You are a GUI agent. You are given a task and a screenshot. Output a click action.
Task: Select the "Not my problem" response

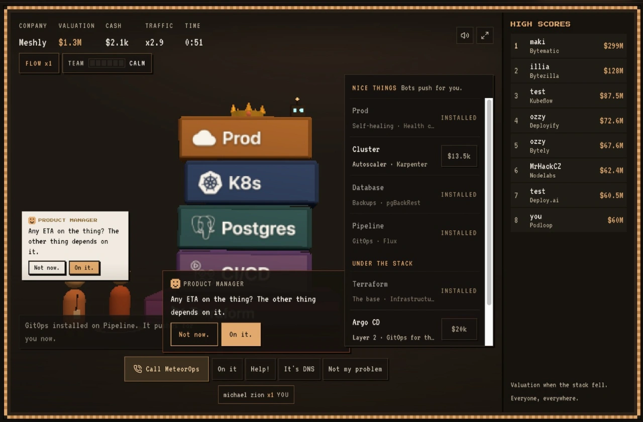pos(355,369)
